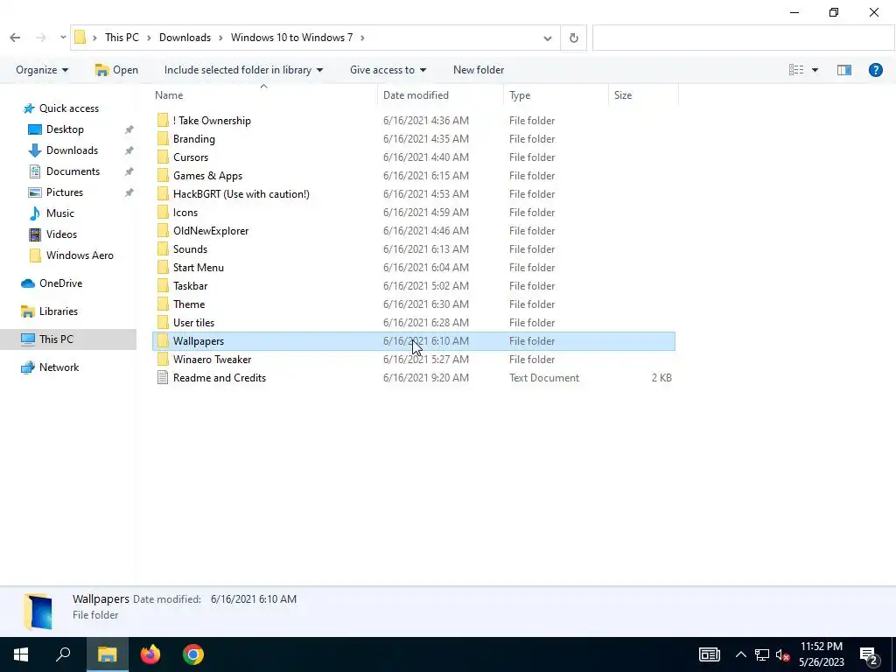Select the Icons folder icon
896x672 pixels.
click(x=163, y=212)
